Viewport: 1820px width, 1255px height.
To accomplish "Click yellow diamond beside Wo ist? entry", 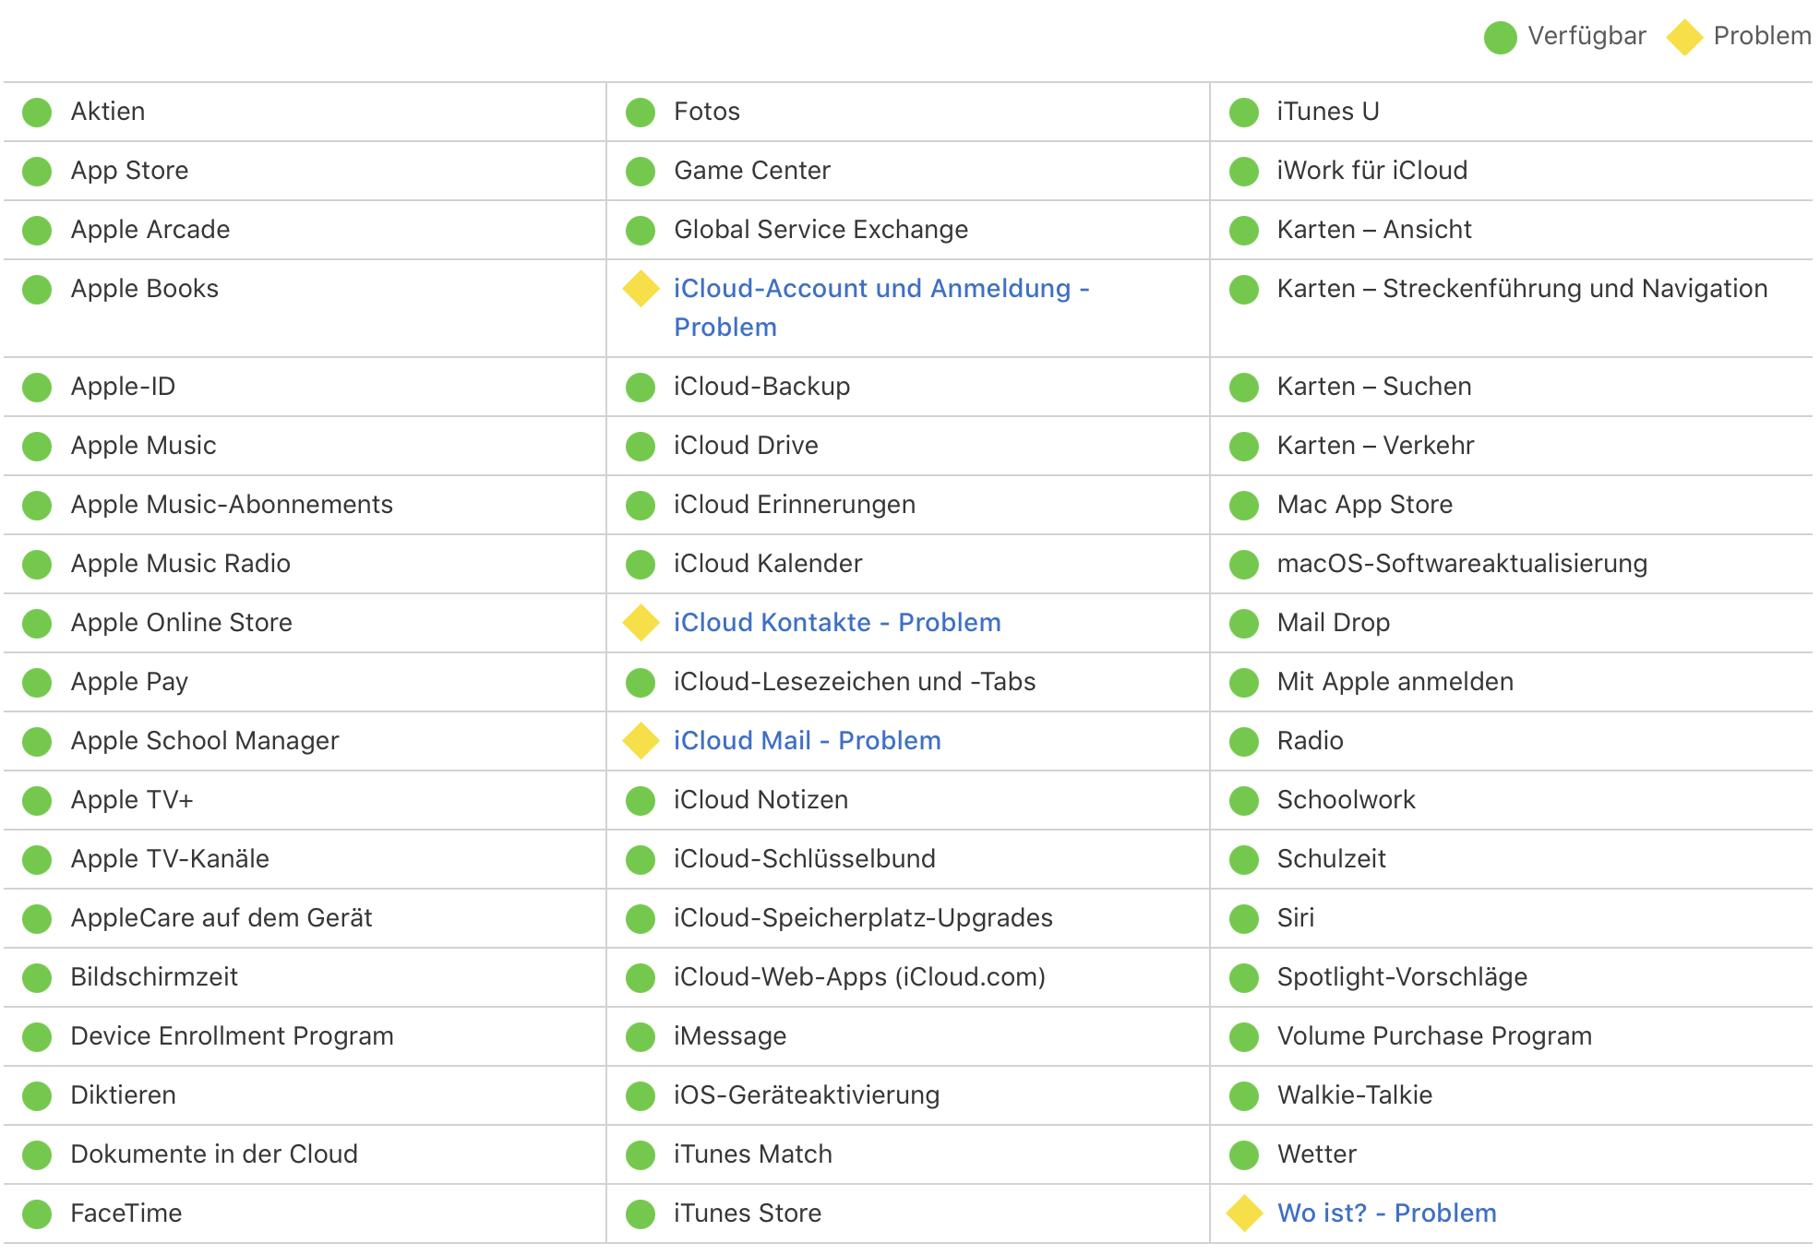I will (x=1244, y=1213).
